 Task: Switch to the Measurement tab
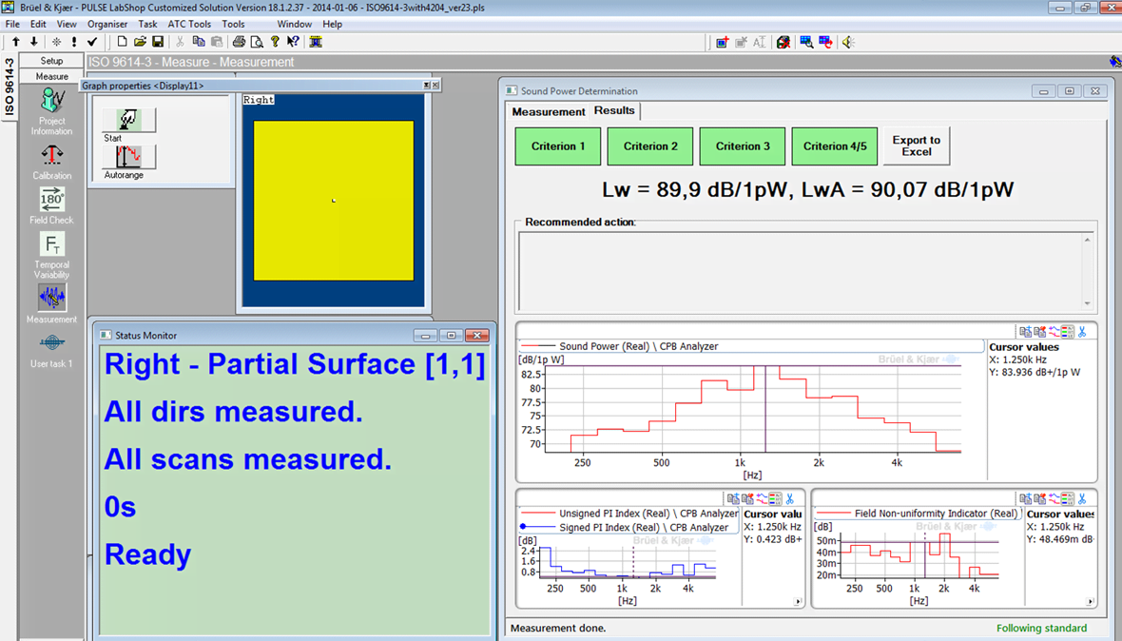pyautogui.click(x=549, y=111)
